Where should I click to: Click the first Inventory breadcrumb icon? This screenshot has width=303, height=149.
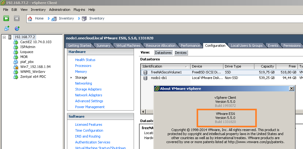(54, 19)
